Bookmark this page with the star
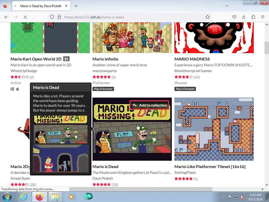 (208, 17)
